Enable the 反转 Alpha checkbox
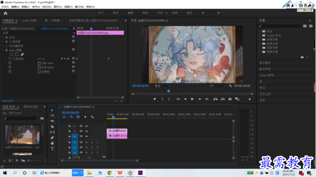Viewport: 316px width, 177px height. 39,67
